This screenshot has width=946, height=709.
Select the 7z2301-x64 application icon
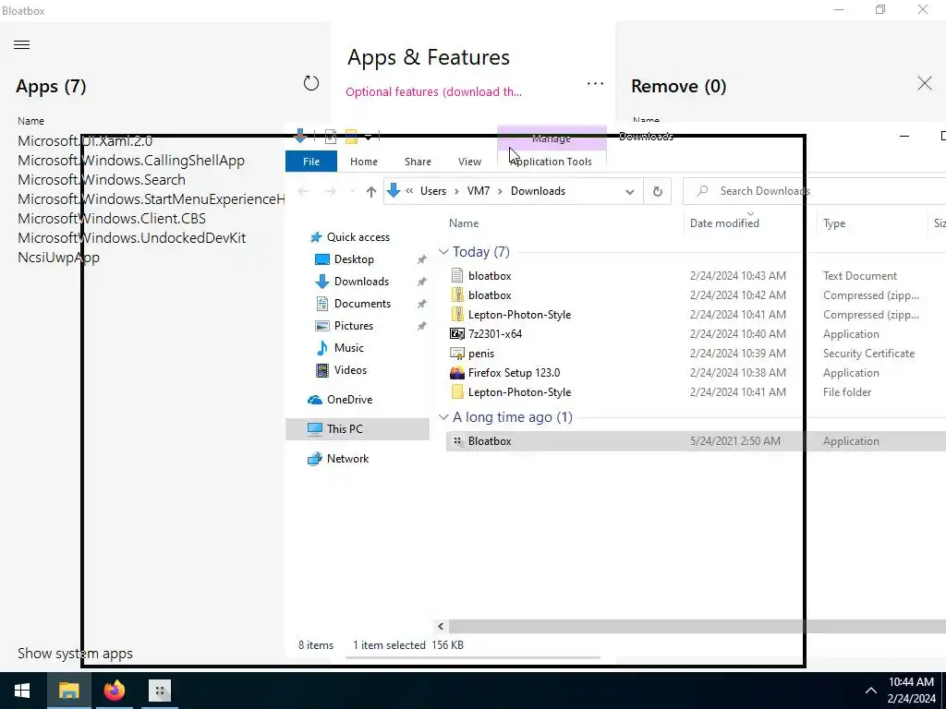(x=457, y=333)
